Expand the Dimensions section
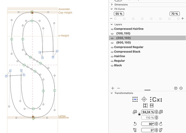186x133 pixels. tap(112, 5)
